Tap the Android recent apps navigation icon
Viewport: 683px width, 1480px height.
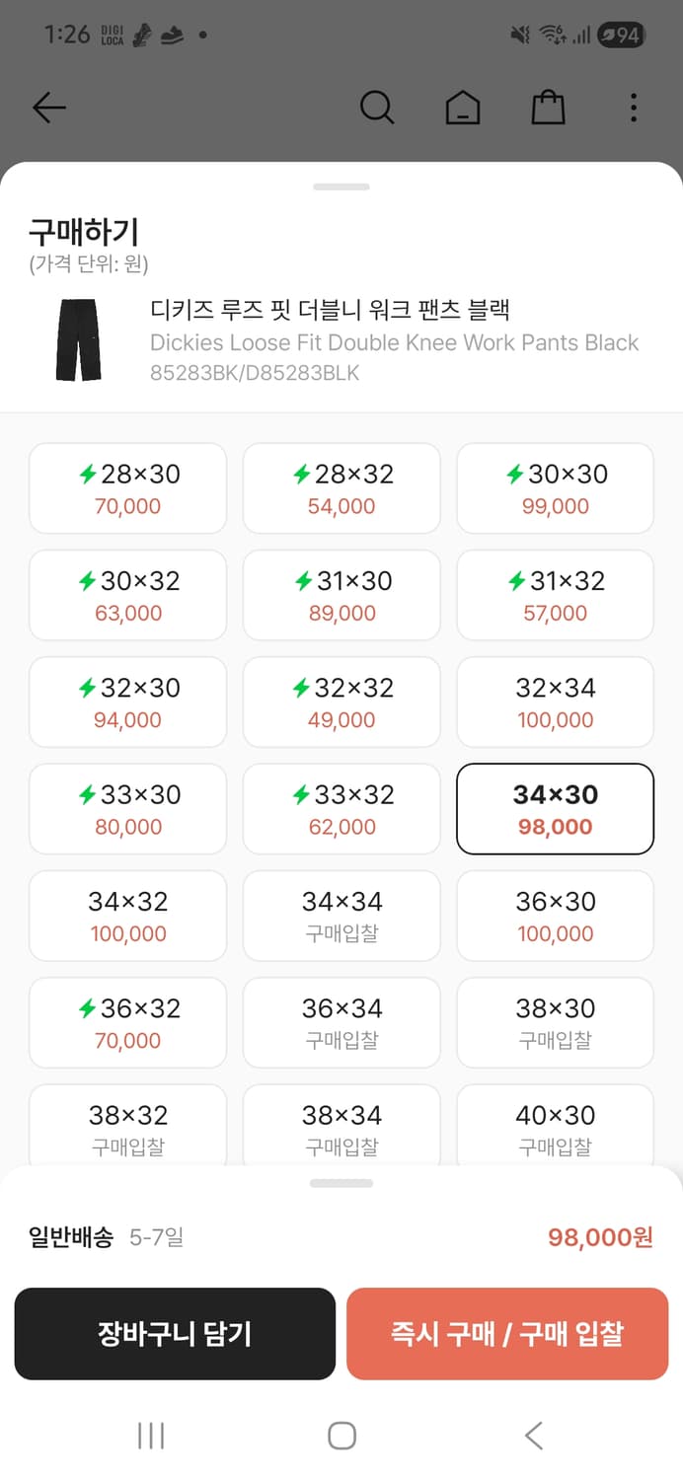[x=149, y=1436]
